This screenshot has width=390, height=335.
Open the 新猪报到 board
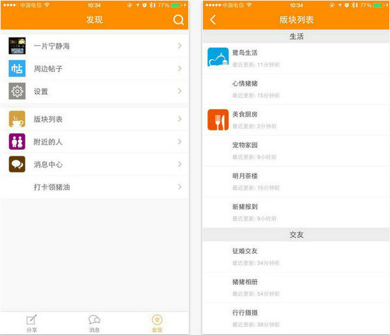(x=296, y=212)
